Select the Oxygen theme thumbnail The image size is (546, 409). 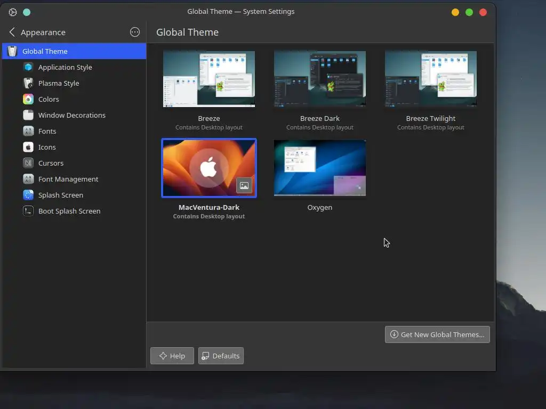[x=320, y=168]
